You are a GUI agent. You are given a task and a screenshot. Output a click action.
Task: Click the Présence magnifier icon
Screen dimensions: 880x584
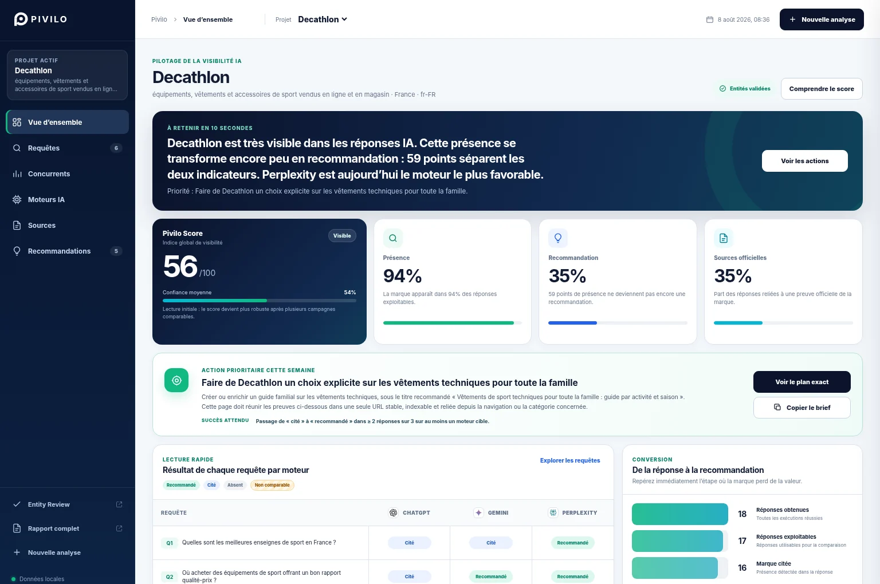pyautogui.click(x=393, y=238)
